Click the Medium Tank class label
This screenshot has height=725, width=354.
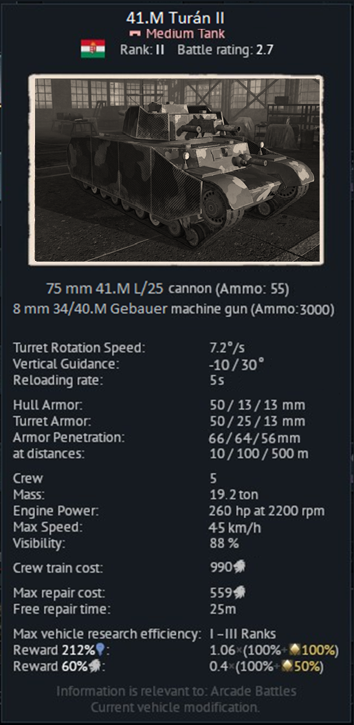pos(186,33)
